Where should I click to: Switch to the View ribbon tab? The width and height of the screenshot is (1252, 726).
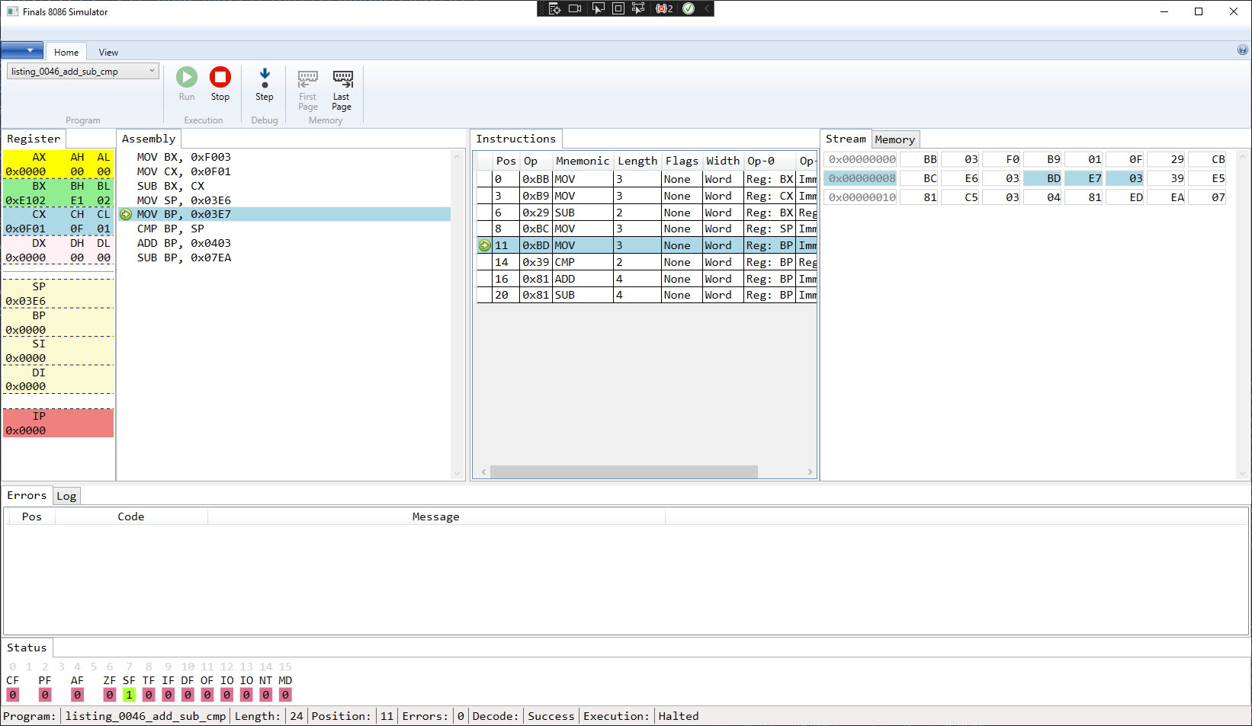tap(108, 52)
